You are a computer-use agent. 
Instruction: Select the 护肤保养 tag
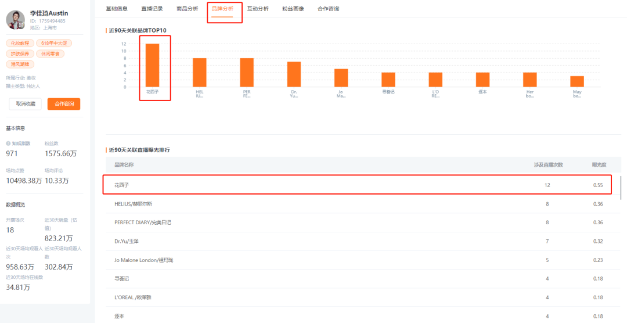tap(20, 53)
